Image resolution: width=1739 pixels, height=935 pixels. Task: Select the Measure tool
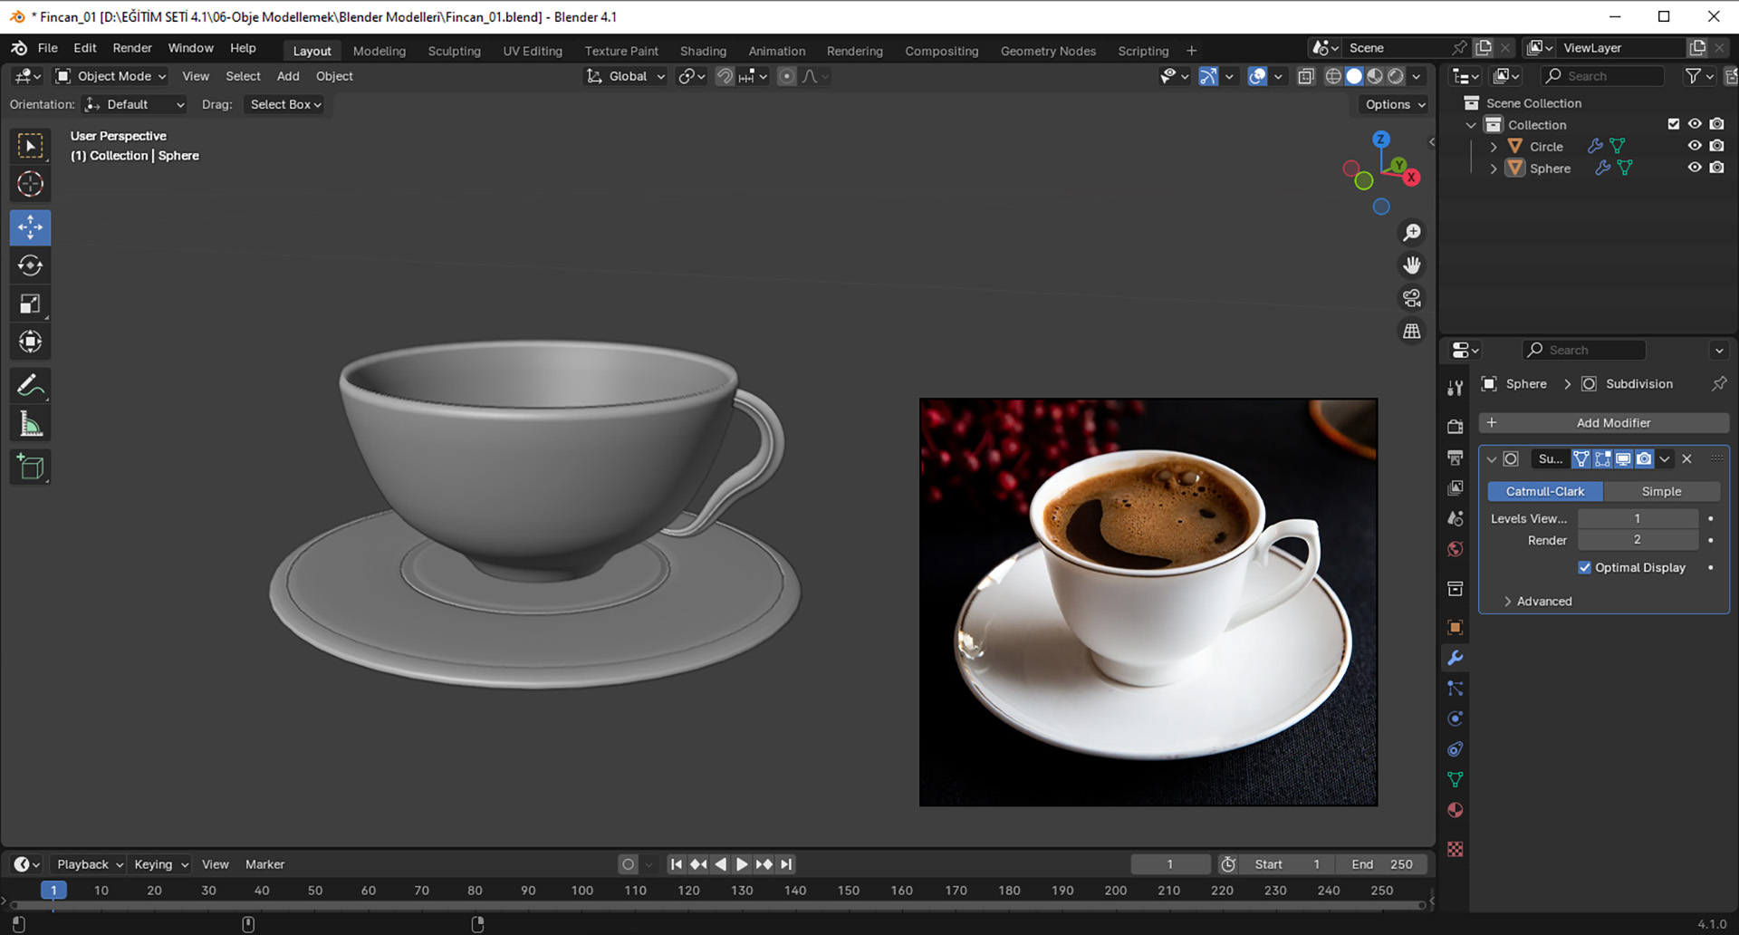(30, 422)
